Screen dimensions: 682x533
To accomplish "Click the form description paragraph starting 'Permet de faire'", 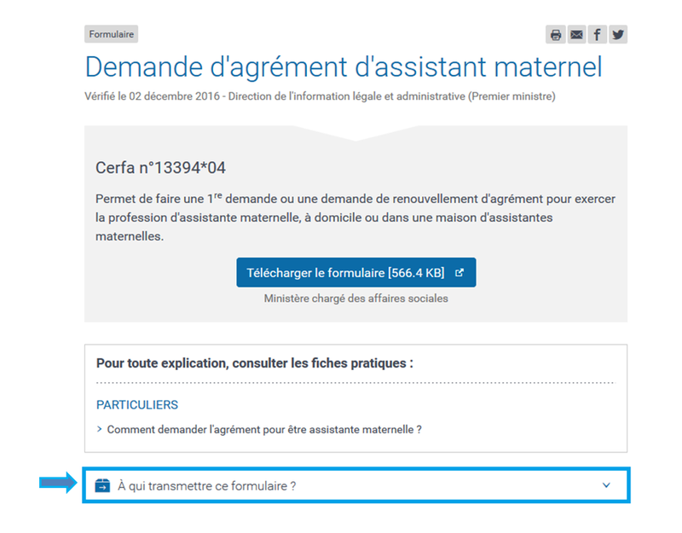I will pyautogui.click(x=355, y=217).
